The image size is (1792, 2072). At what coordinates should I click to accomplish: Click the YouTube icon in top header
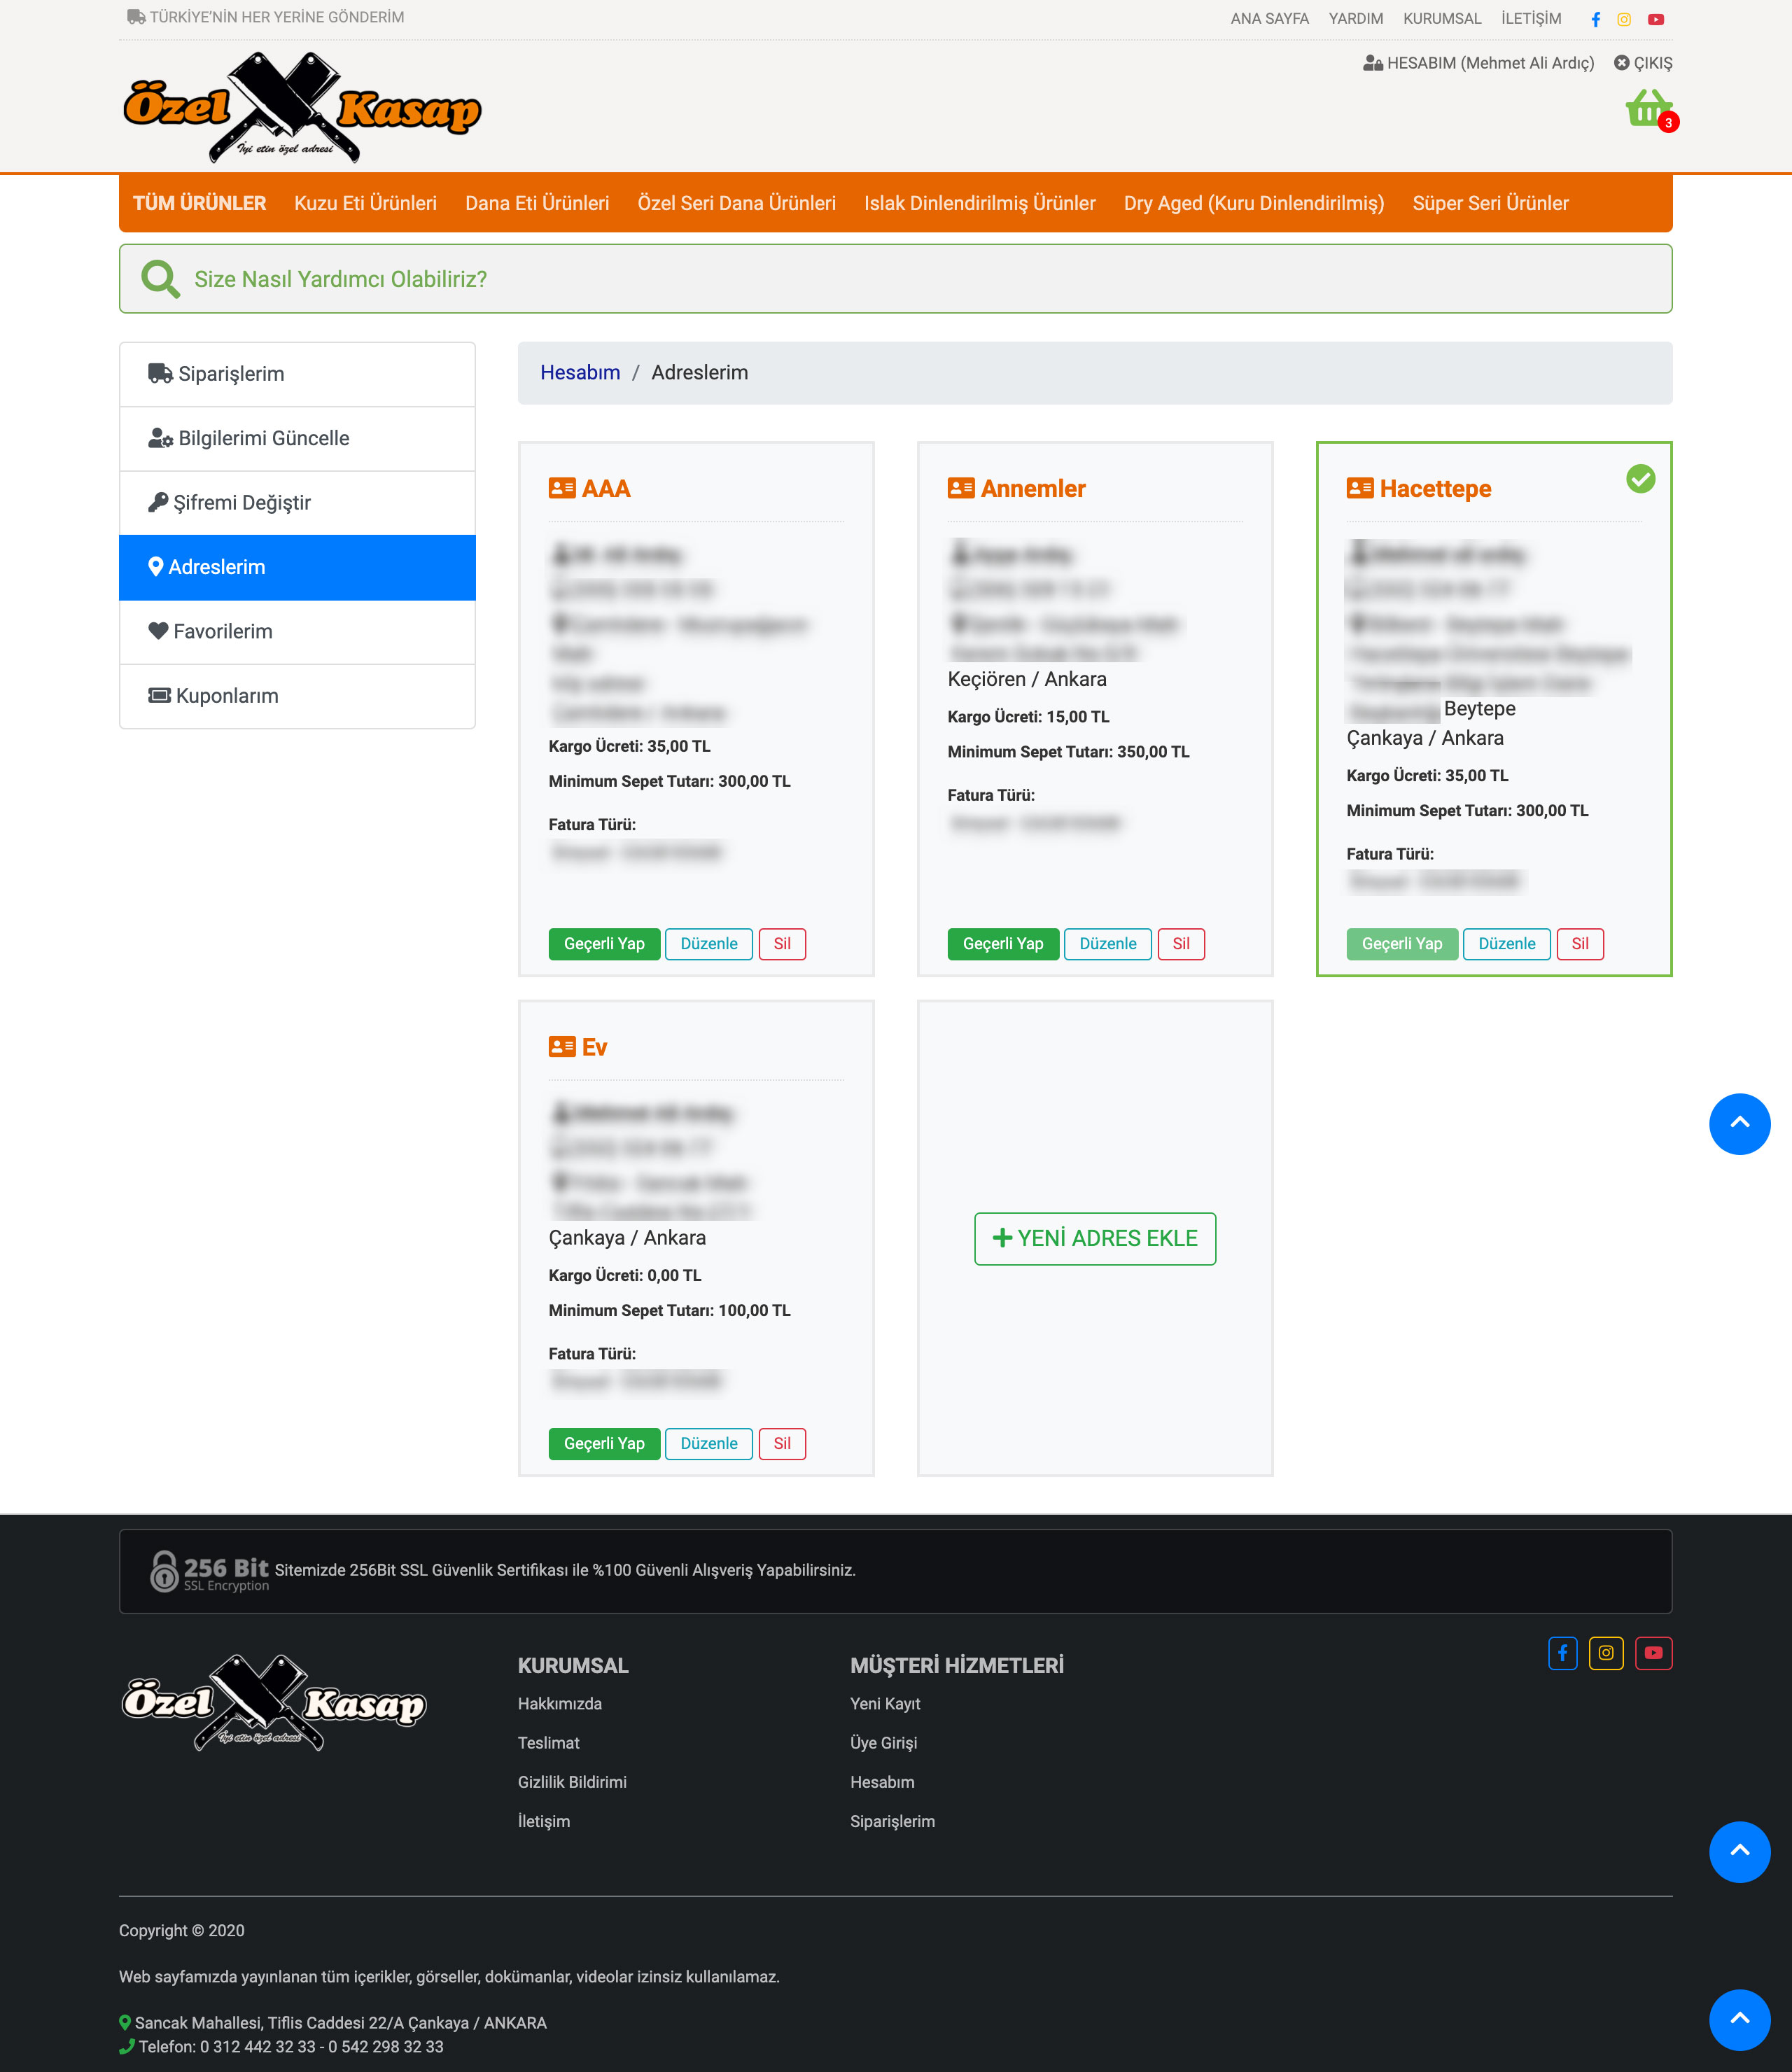click(1656, 19)
